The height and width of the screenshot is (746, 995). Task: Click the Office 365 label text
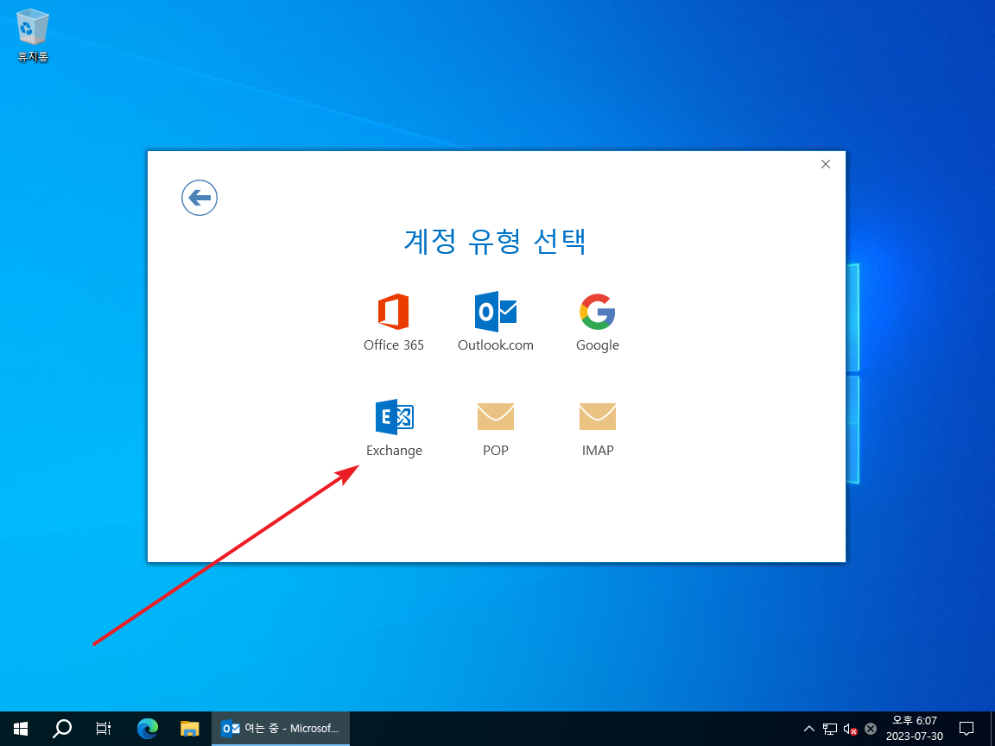(394, 345)
